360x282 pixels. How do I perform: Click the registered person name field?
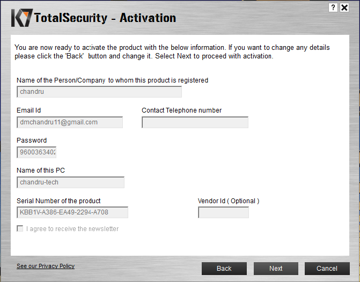click(x=99, y=92)
